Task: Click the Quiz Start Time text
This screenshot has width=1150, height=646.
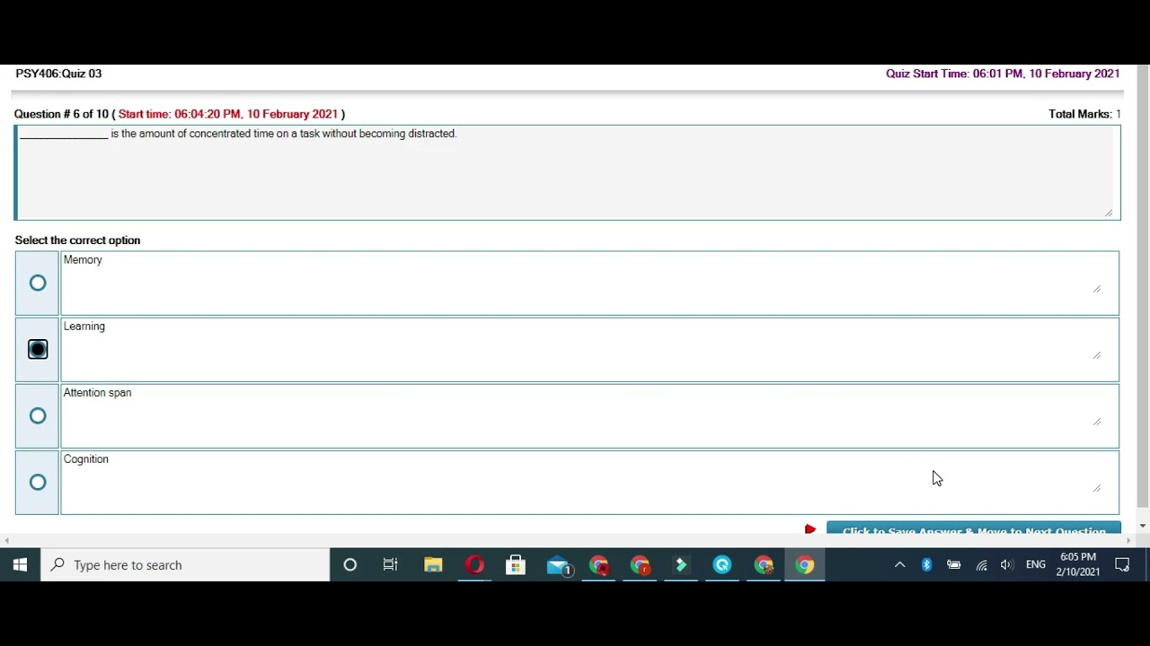Action: tap(1003, 74)
